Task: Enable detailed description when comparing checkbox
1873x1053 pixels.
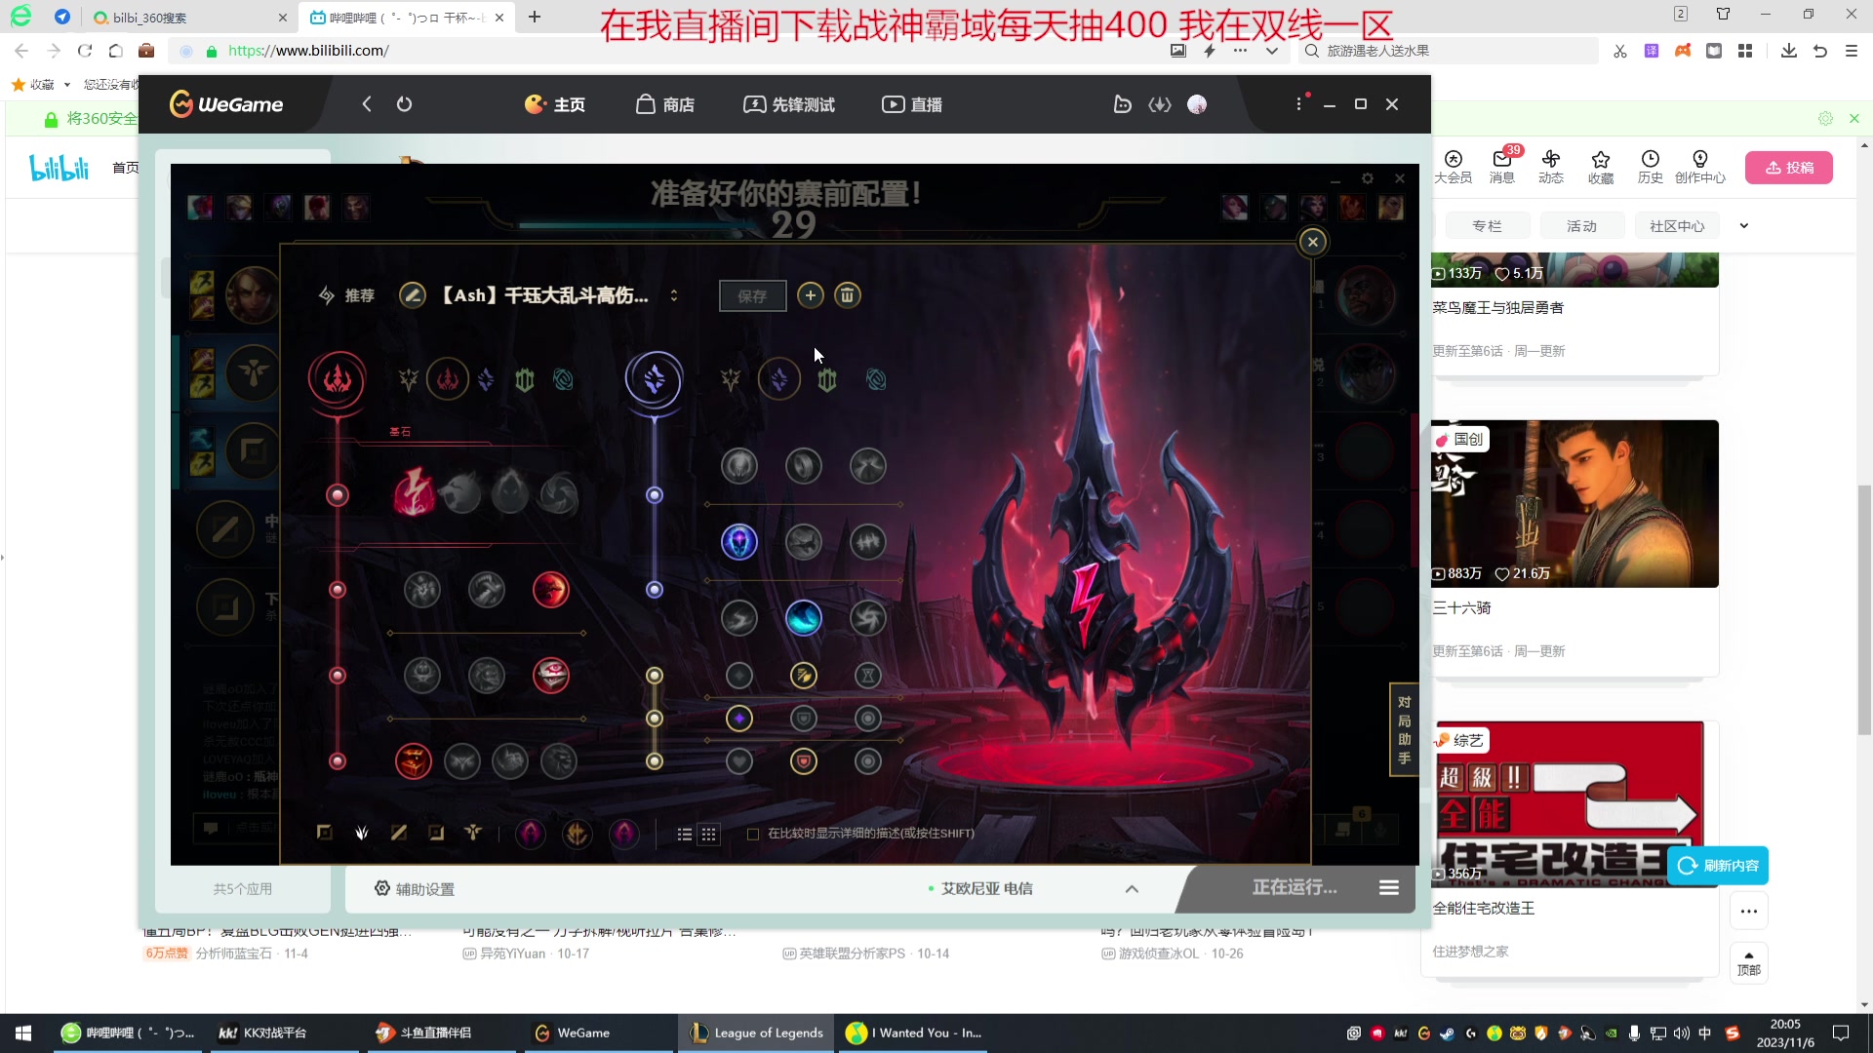Action: tap(753, 834)
